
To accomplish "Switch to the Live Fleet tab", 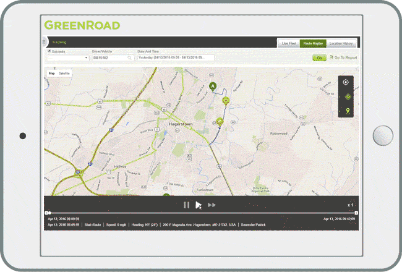I will click(x=289, y=43).
